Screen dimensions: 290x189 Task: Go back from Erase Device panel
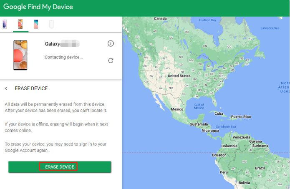(x=6, y=88)
